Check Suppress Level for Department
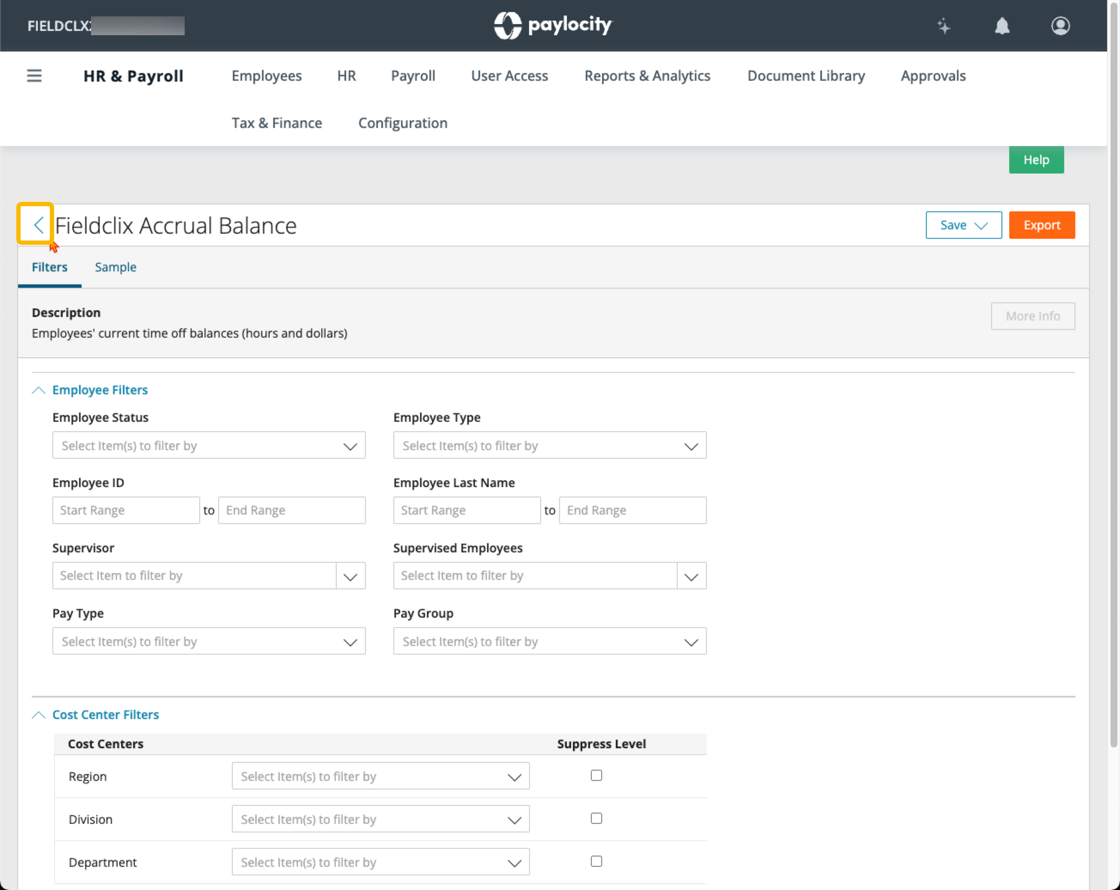This screenshot has width=1120, height=890. [597, 861]
